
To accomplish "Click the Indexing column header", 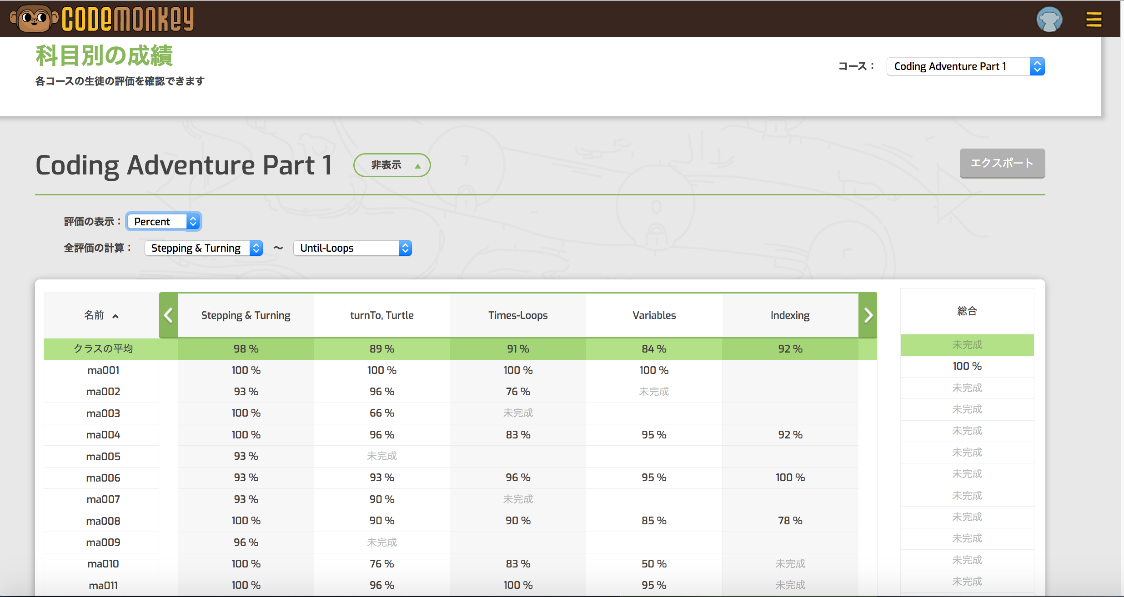I will [x=790, y=315].
